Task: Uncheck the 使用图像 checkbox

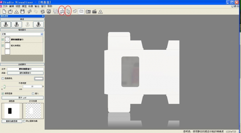Action: click(x=3, y=94)
